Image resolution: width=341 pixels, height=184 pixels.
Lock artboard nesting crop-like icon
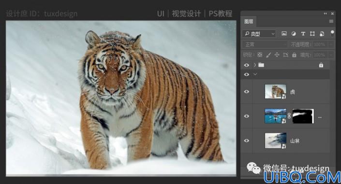pyautogui.click(x=285, y=55)
